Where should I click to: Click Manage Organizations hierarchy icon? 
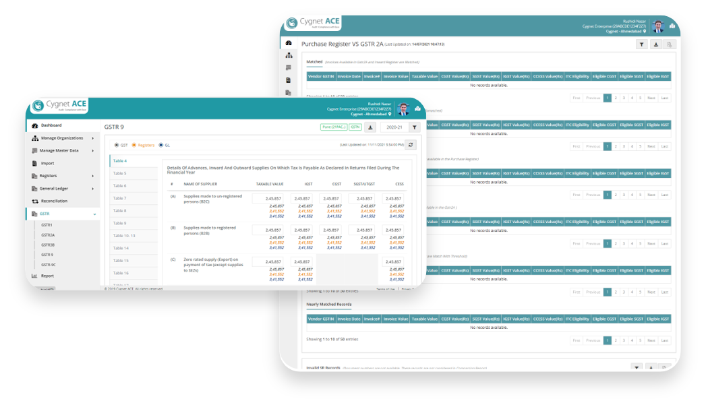(34, 138)
